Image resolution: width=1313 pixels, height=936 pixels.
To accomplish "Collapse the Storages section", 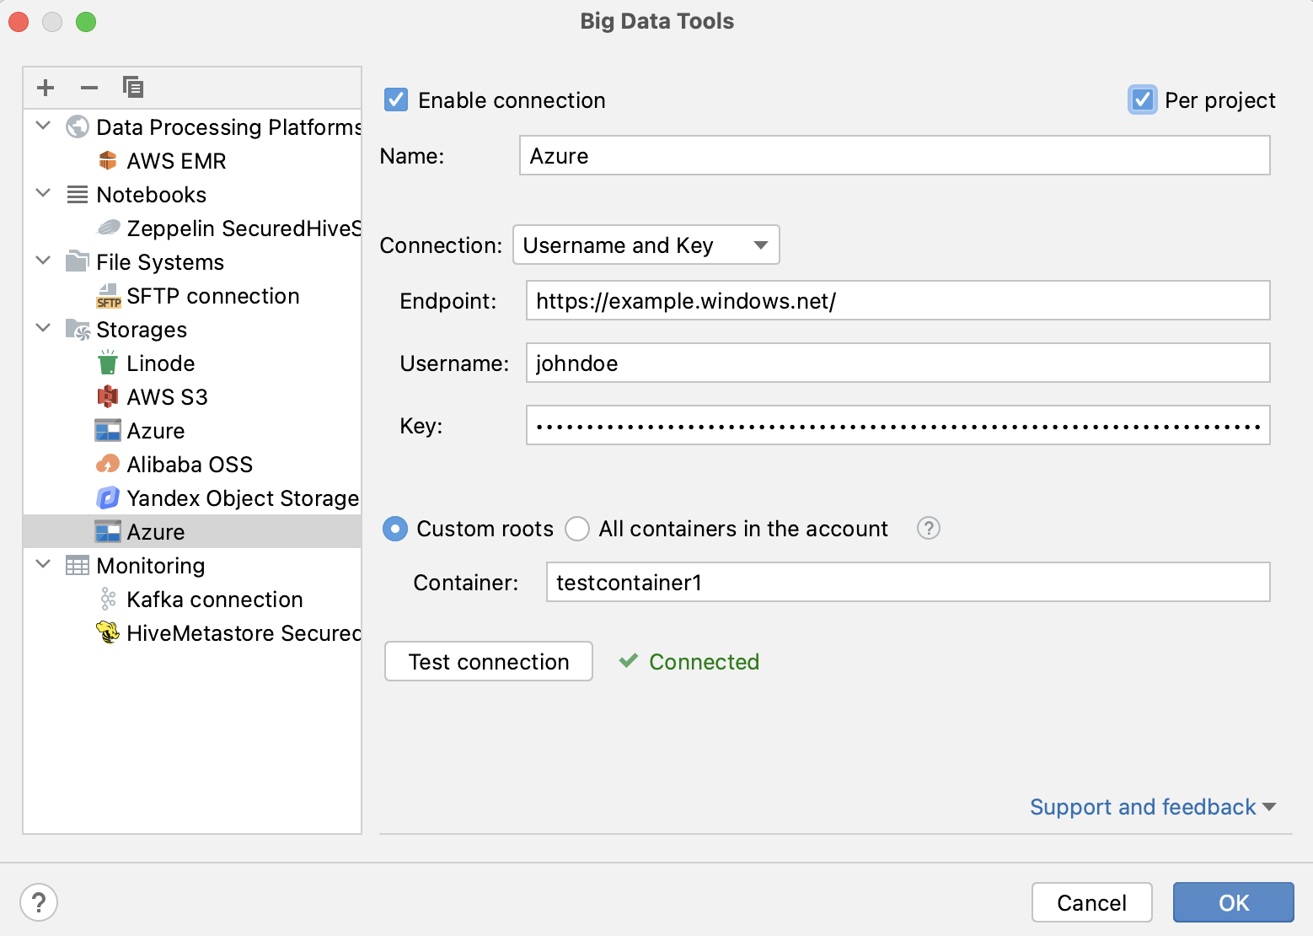I will 43,329.
